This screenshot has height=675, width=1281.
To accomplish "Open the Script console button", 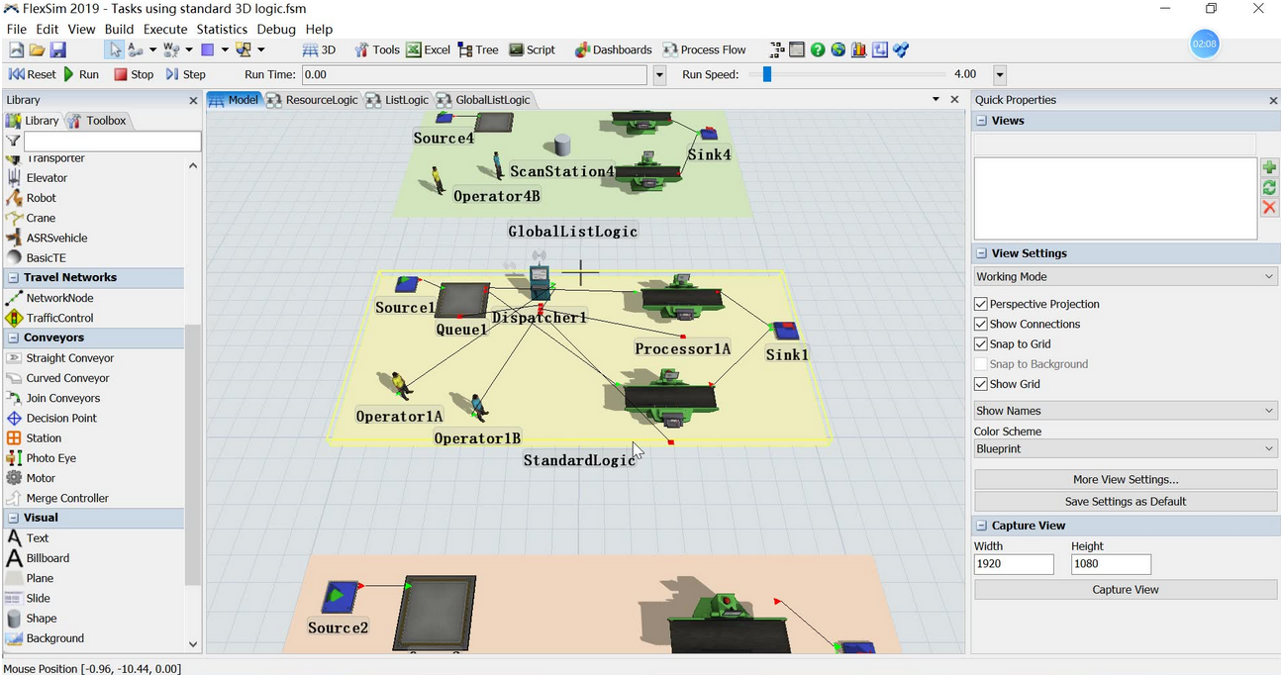I will [x=532, y=49].
